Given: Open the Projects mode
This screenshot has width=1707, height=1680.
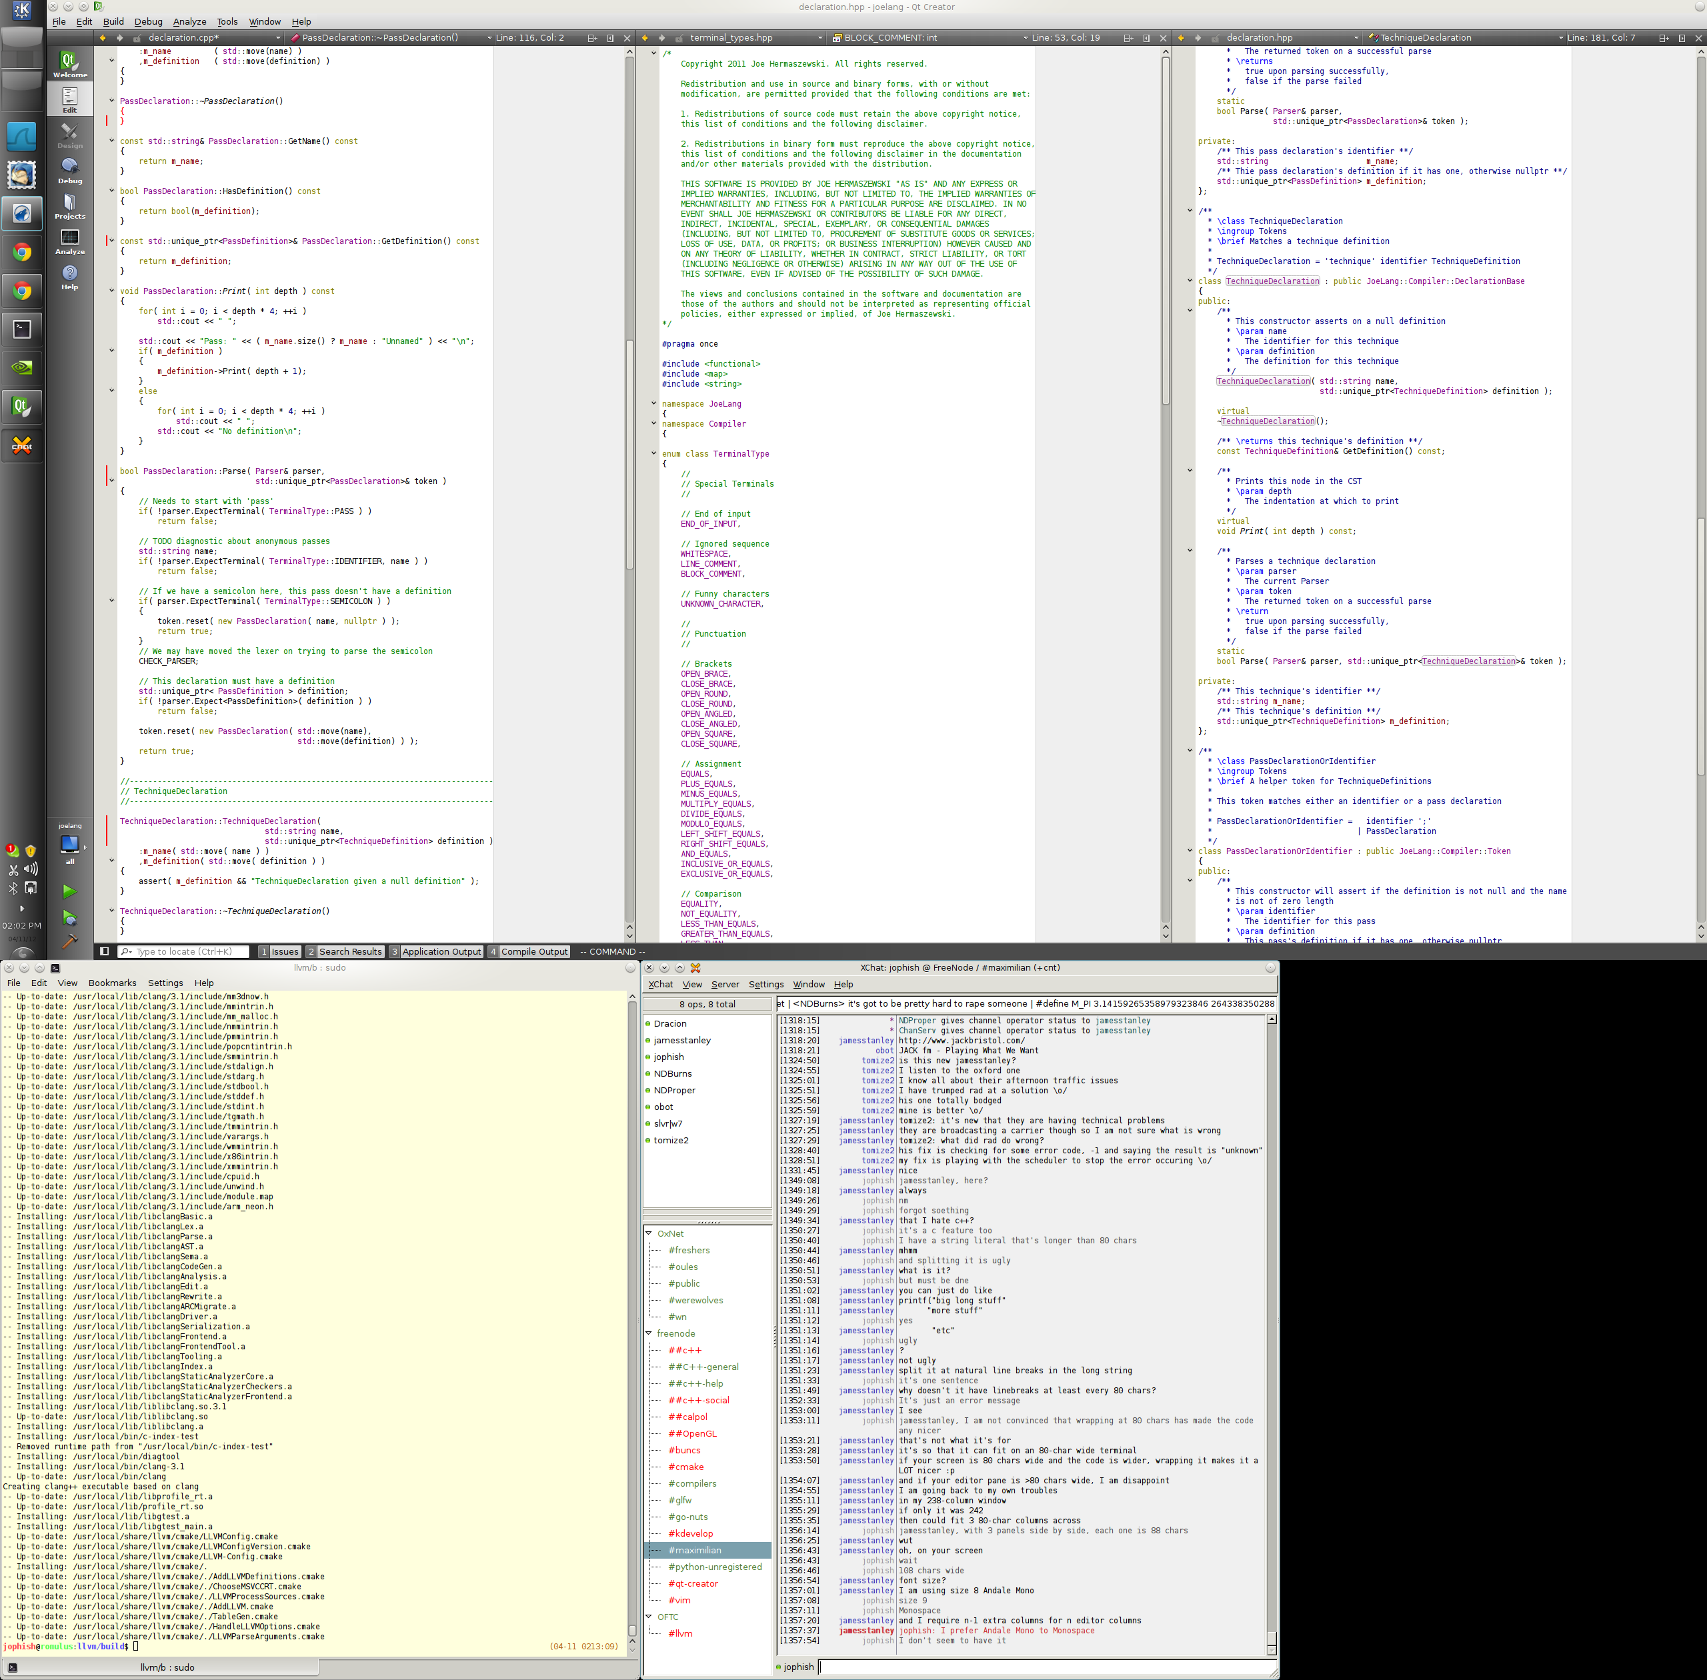Looking at the screenshot, I should (x=70, y=205).
